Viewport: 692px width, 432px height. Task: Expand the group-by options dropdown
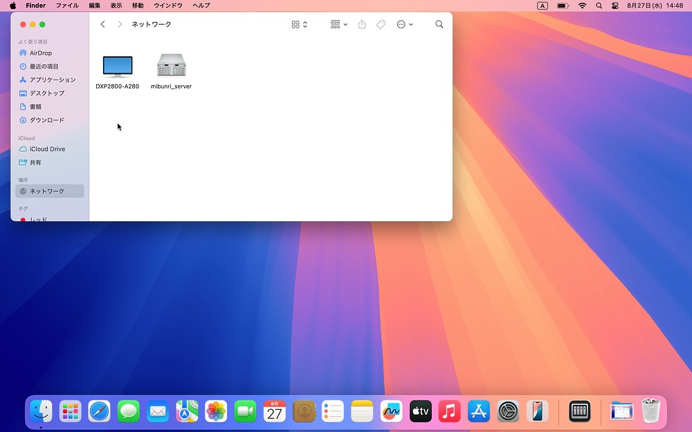[339, 24]
